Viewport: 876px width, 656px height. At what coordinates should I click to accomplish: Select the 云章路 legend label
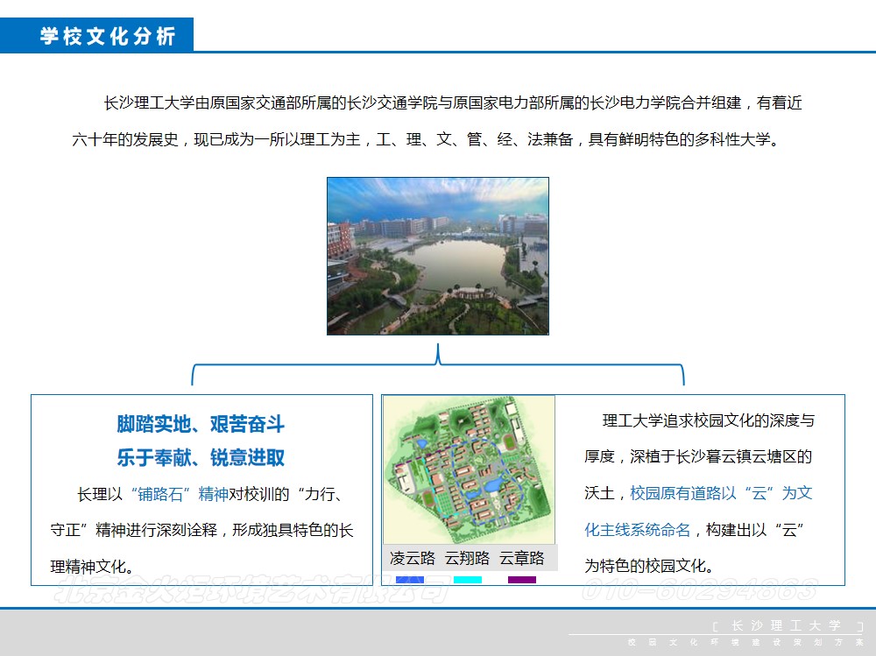[x=522, y=558]
